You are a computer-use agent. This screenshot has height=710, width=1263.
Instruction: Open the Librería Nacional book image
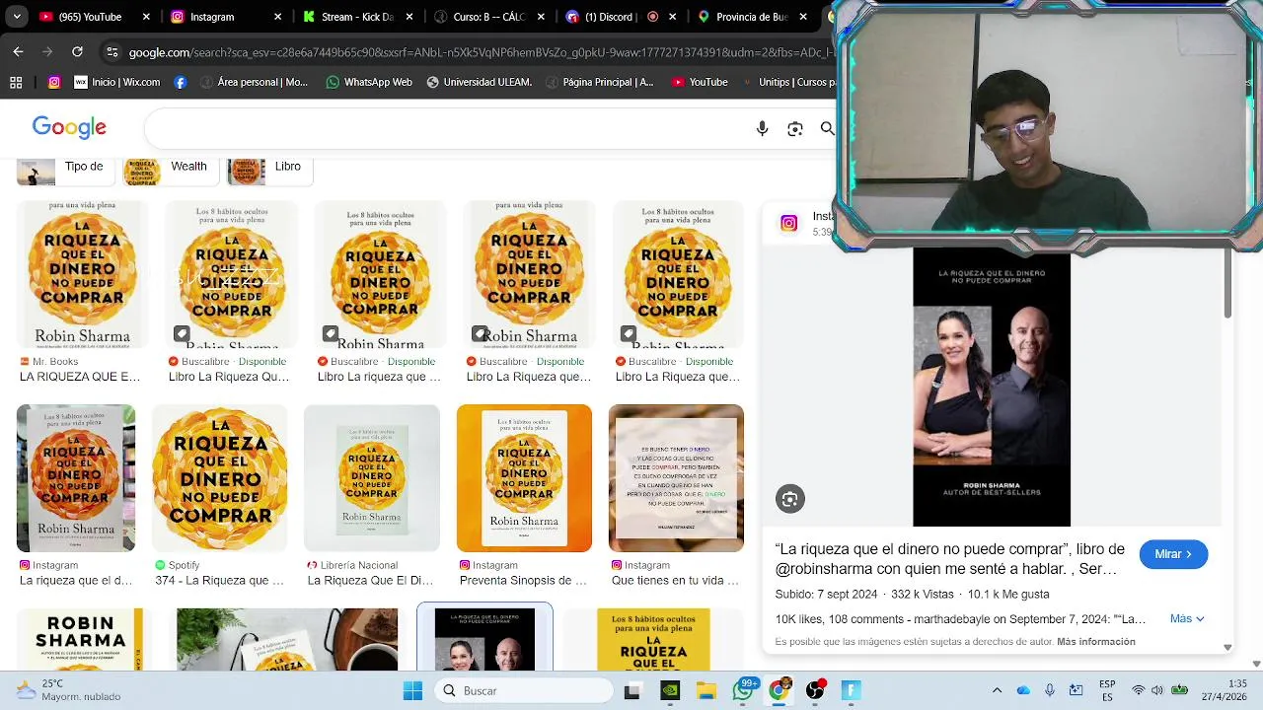(372, 478)
